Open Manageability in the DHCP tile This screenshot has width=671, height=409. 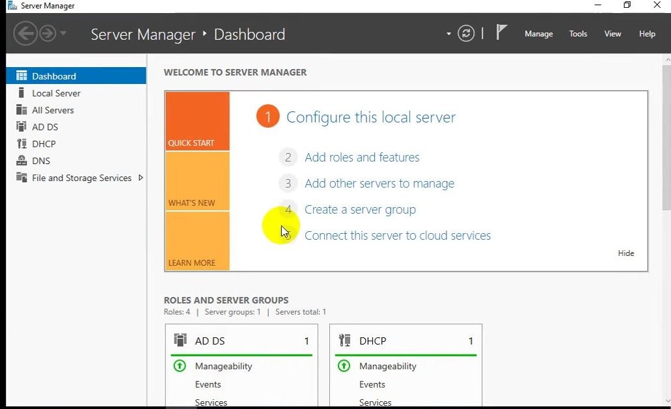click(388, 366)
